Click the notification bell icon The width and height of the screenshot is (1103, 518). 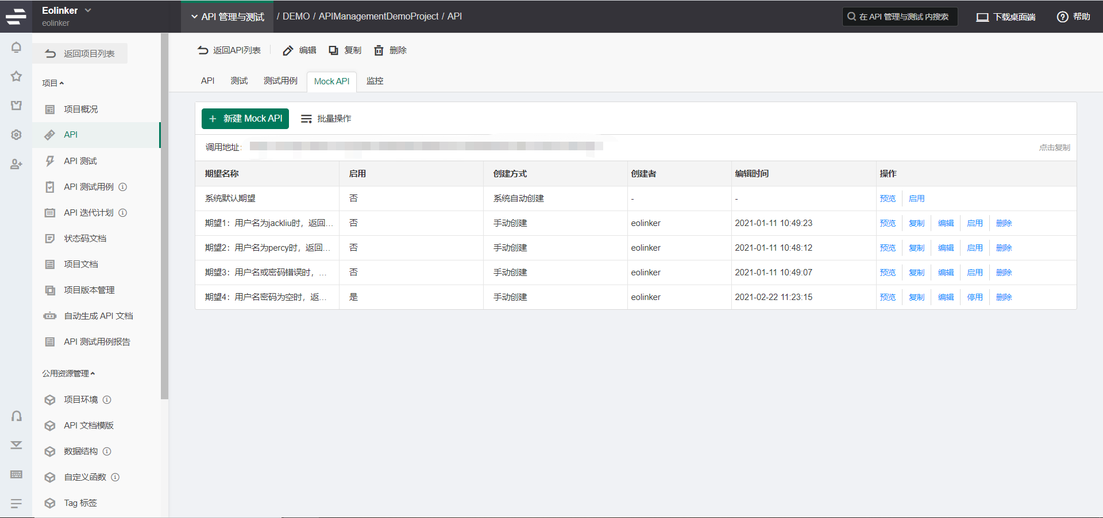16,48
